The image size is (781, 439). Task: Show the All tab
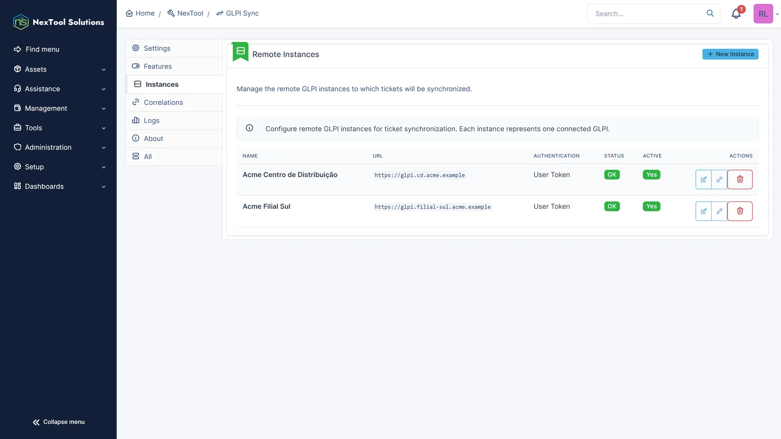pyautogui.click(x=174, y=157)
